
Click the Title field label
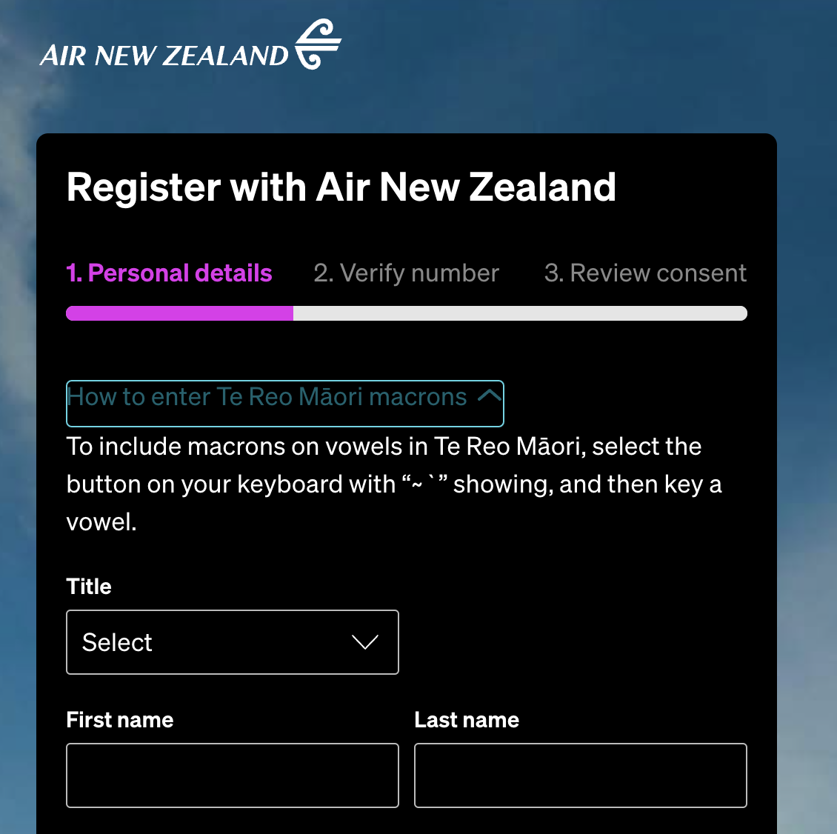88,586
